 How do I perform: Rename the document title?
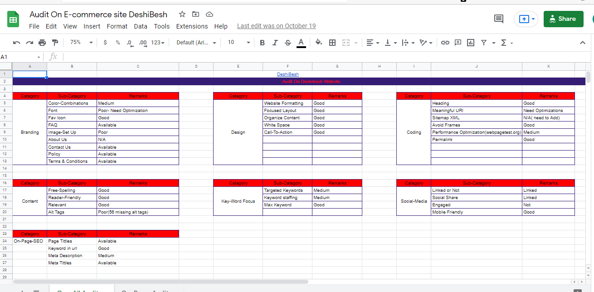coord(98,15)
